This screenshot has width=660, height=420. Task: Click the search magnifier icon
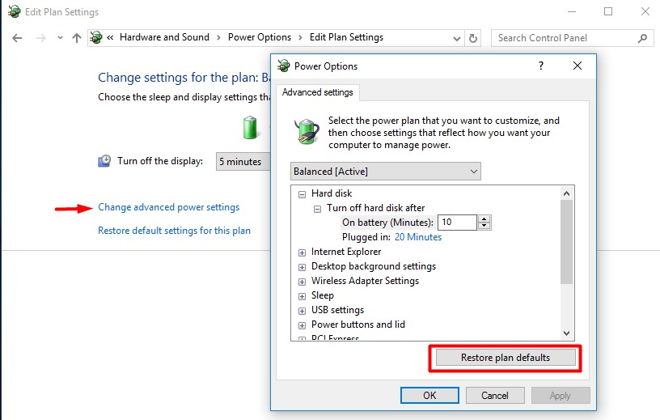[x=643, y=38]
